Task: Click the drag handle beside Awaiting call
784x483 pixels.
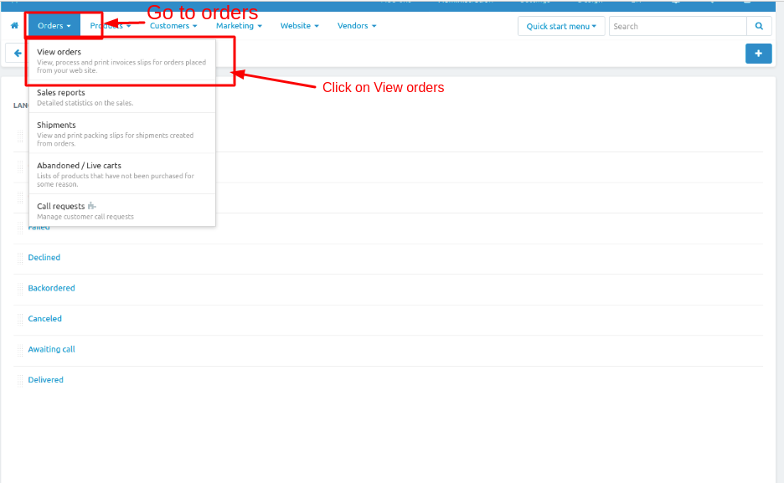Action: click(x=20, y=349)
